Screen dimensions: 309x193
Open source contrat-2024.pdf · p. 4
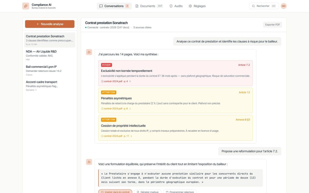click(x=116, y=81)
